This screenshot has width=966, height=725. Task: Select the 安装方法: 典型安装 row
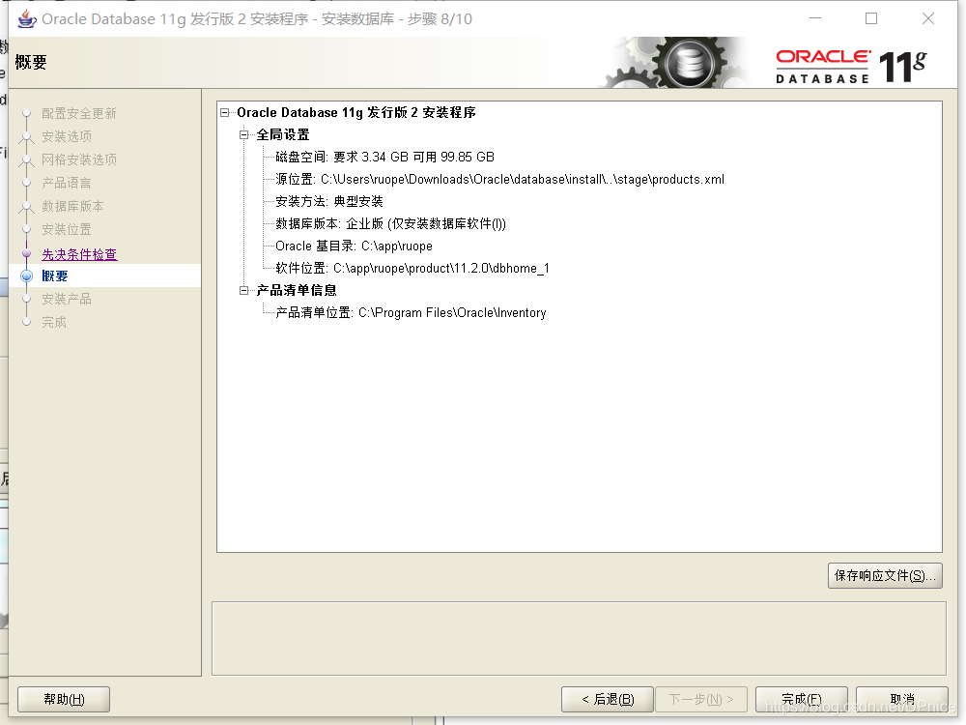[x=329, y=202]
